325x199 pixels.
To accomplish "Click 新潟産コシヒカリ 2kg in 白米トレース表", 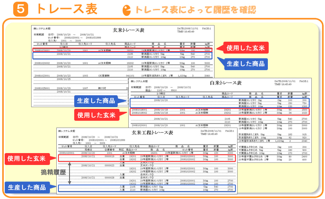I will [x=250, y=100].
